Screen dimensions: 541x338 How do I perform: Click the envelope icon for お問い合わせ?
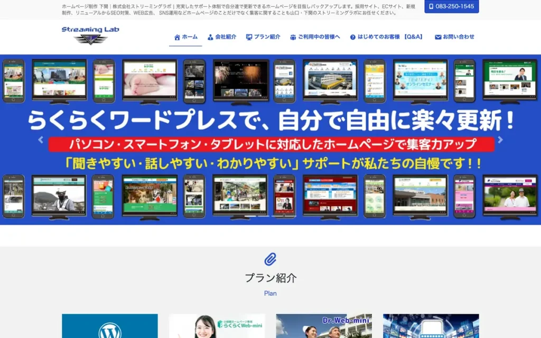pyautogui.click(x=438, y=37)
